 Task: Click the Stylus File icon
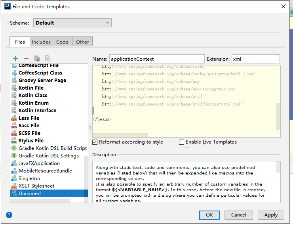[x=14, y=141]
